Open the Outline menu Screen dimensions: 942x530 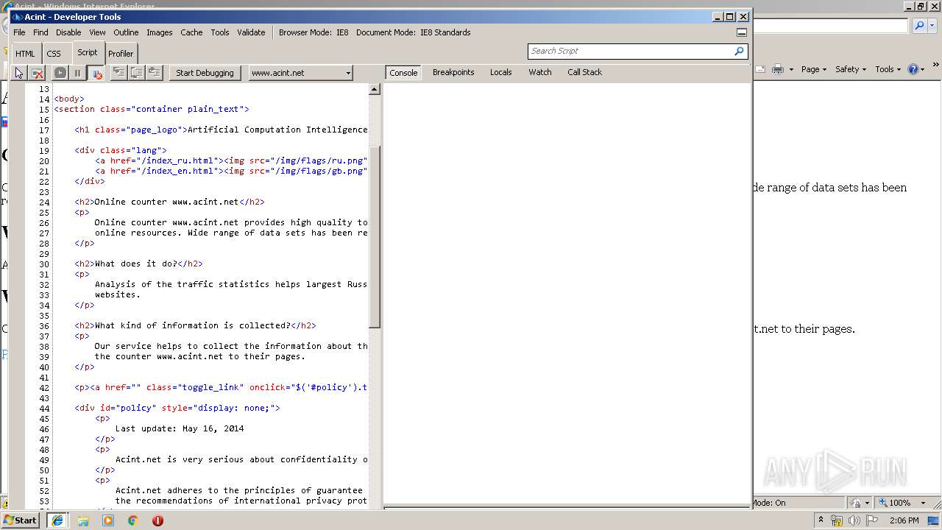click(x=126, y=32)
